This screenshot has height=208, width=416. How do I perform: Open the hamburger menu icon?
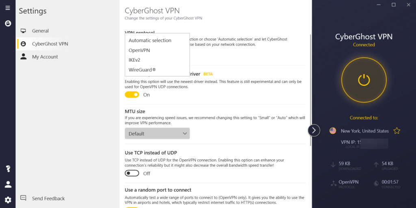click(x=8, y=8)
